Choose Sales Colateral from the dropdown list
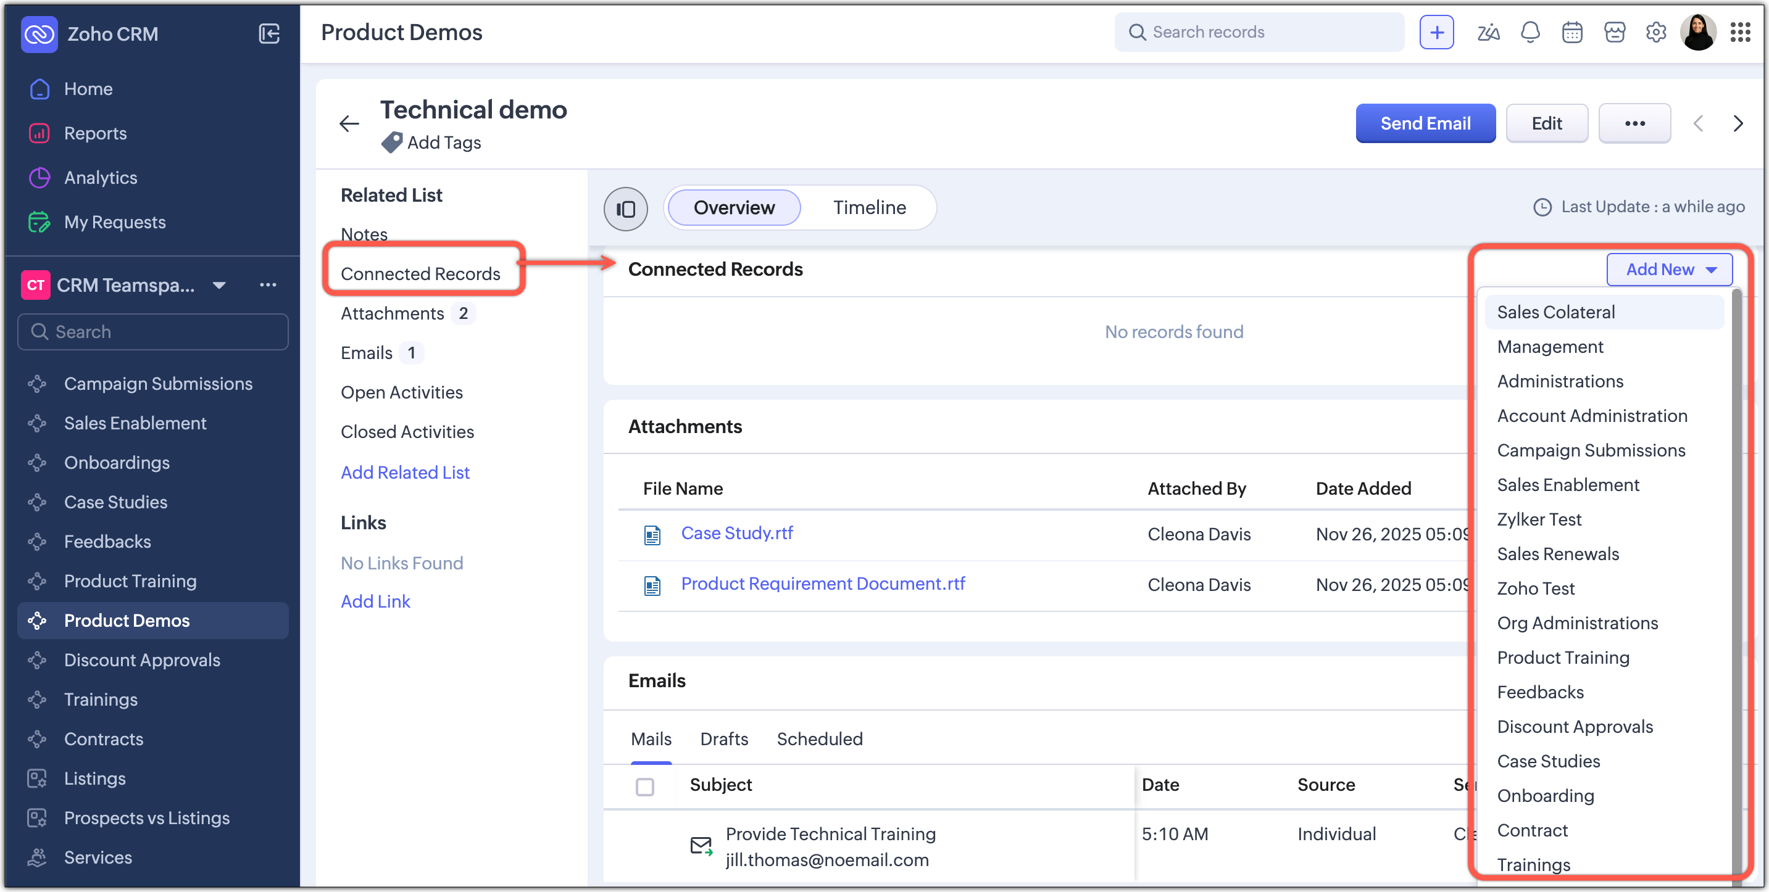The image size is (1769, 892). [x=1556, y=312]
